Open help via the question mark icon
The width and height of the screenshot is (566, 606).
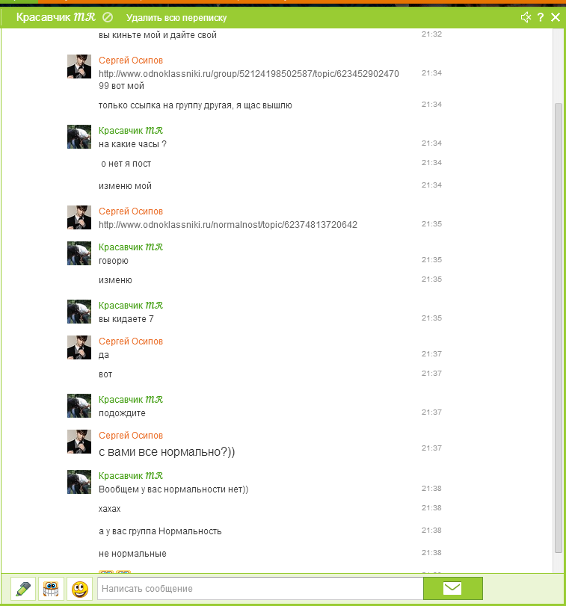[541, 17]
